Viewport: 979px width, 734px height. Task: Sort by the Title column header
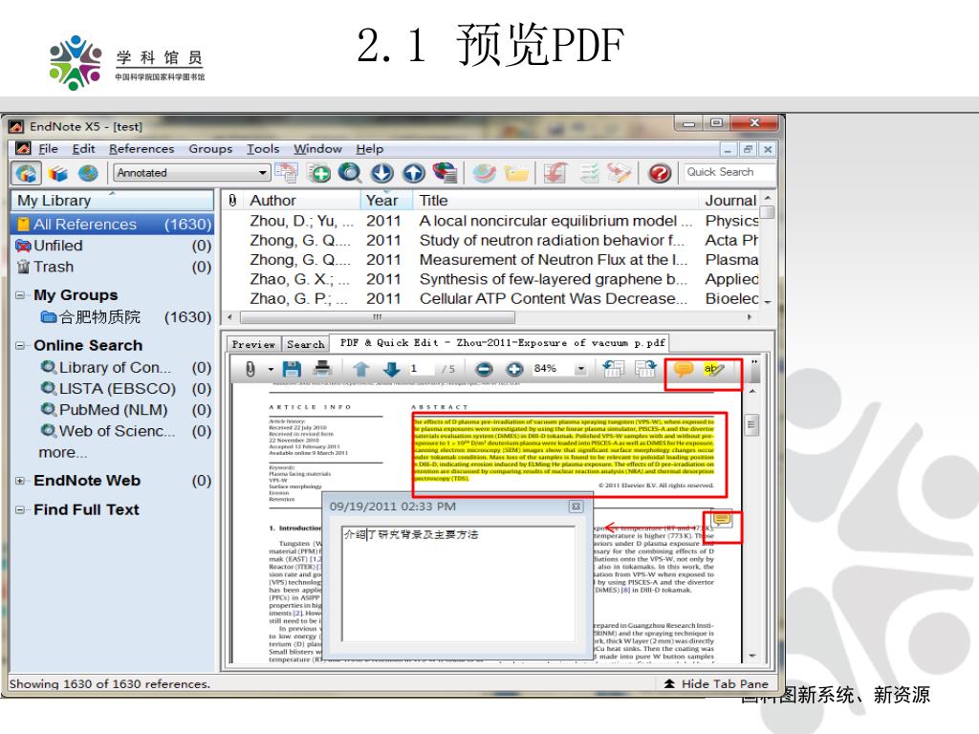tap(555, 201)
